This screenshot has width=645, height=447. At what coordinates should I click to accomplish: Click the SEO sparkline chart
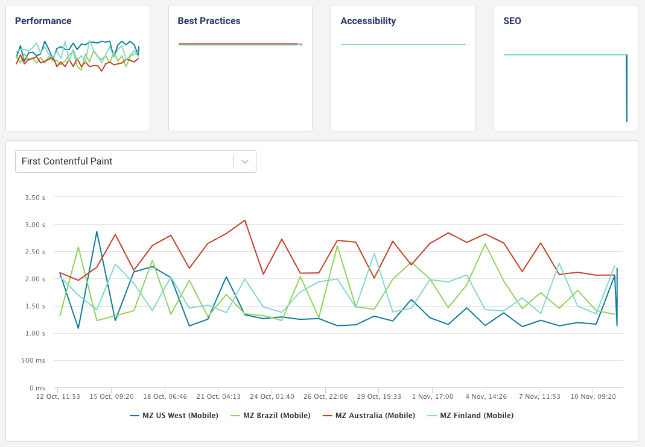564,54
